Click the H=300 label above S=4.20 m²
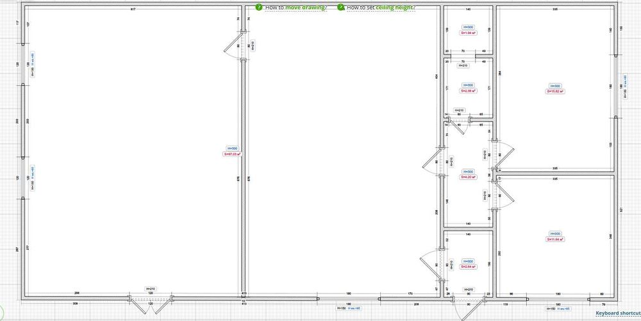 tap(468, 172)
